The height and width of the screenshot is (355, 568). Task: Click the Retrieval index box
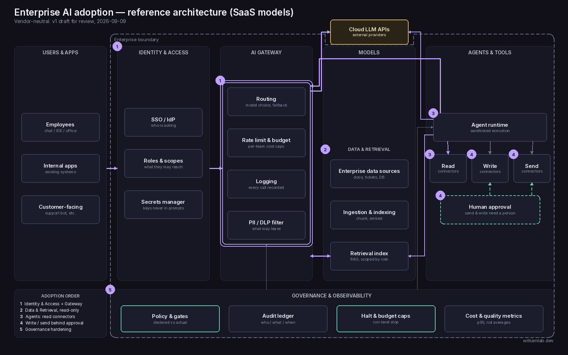[x=369, y=256]
